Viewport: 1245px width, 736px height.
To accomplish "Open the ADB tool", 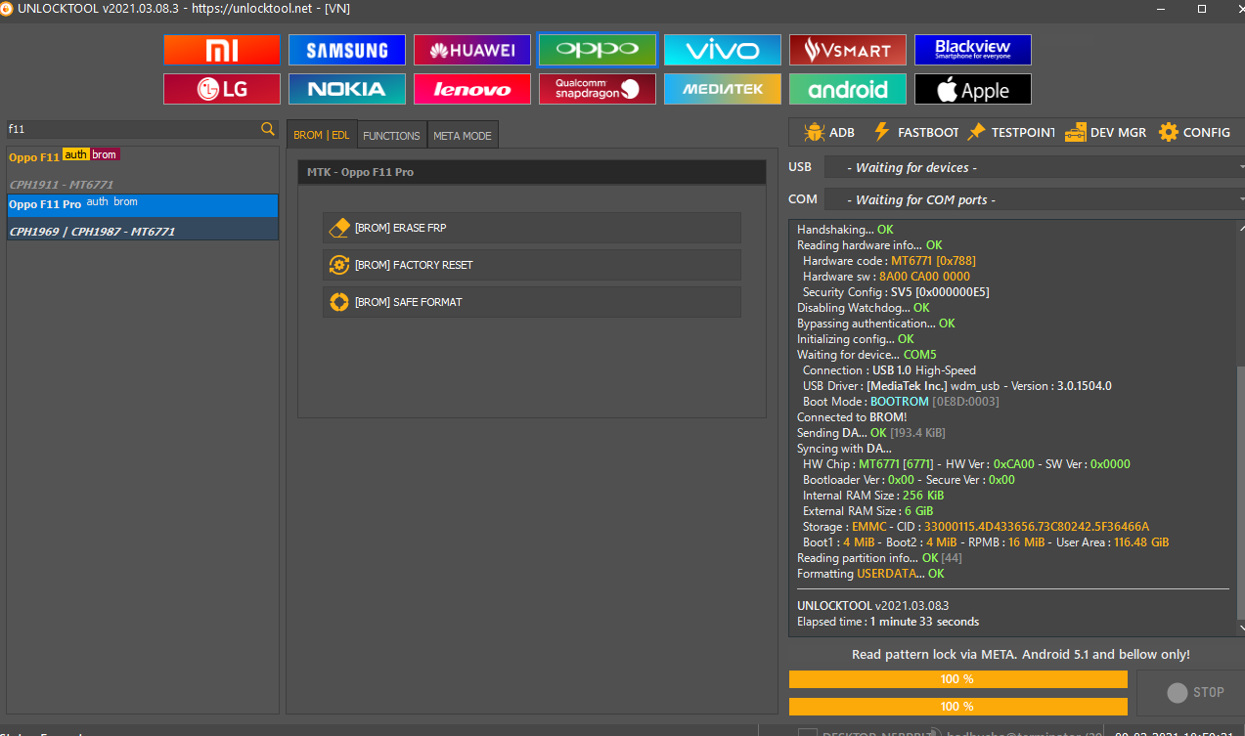I will click(829, 132).
